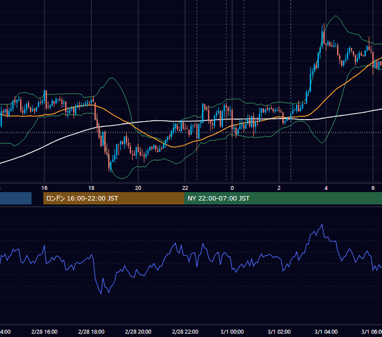This screenshot has height=337, width=382.
Task: Click the hour label 20 on upper axis
Action: click(x=138, y=188)
